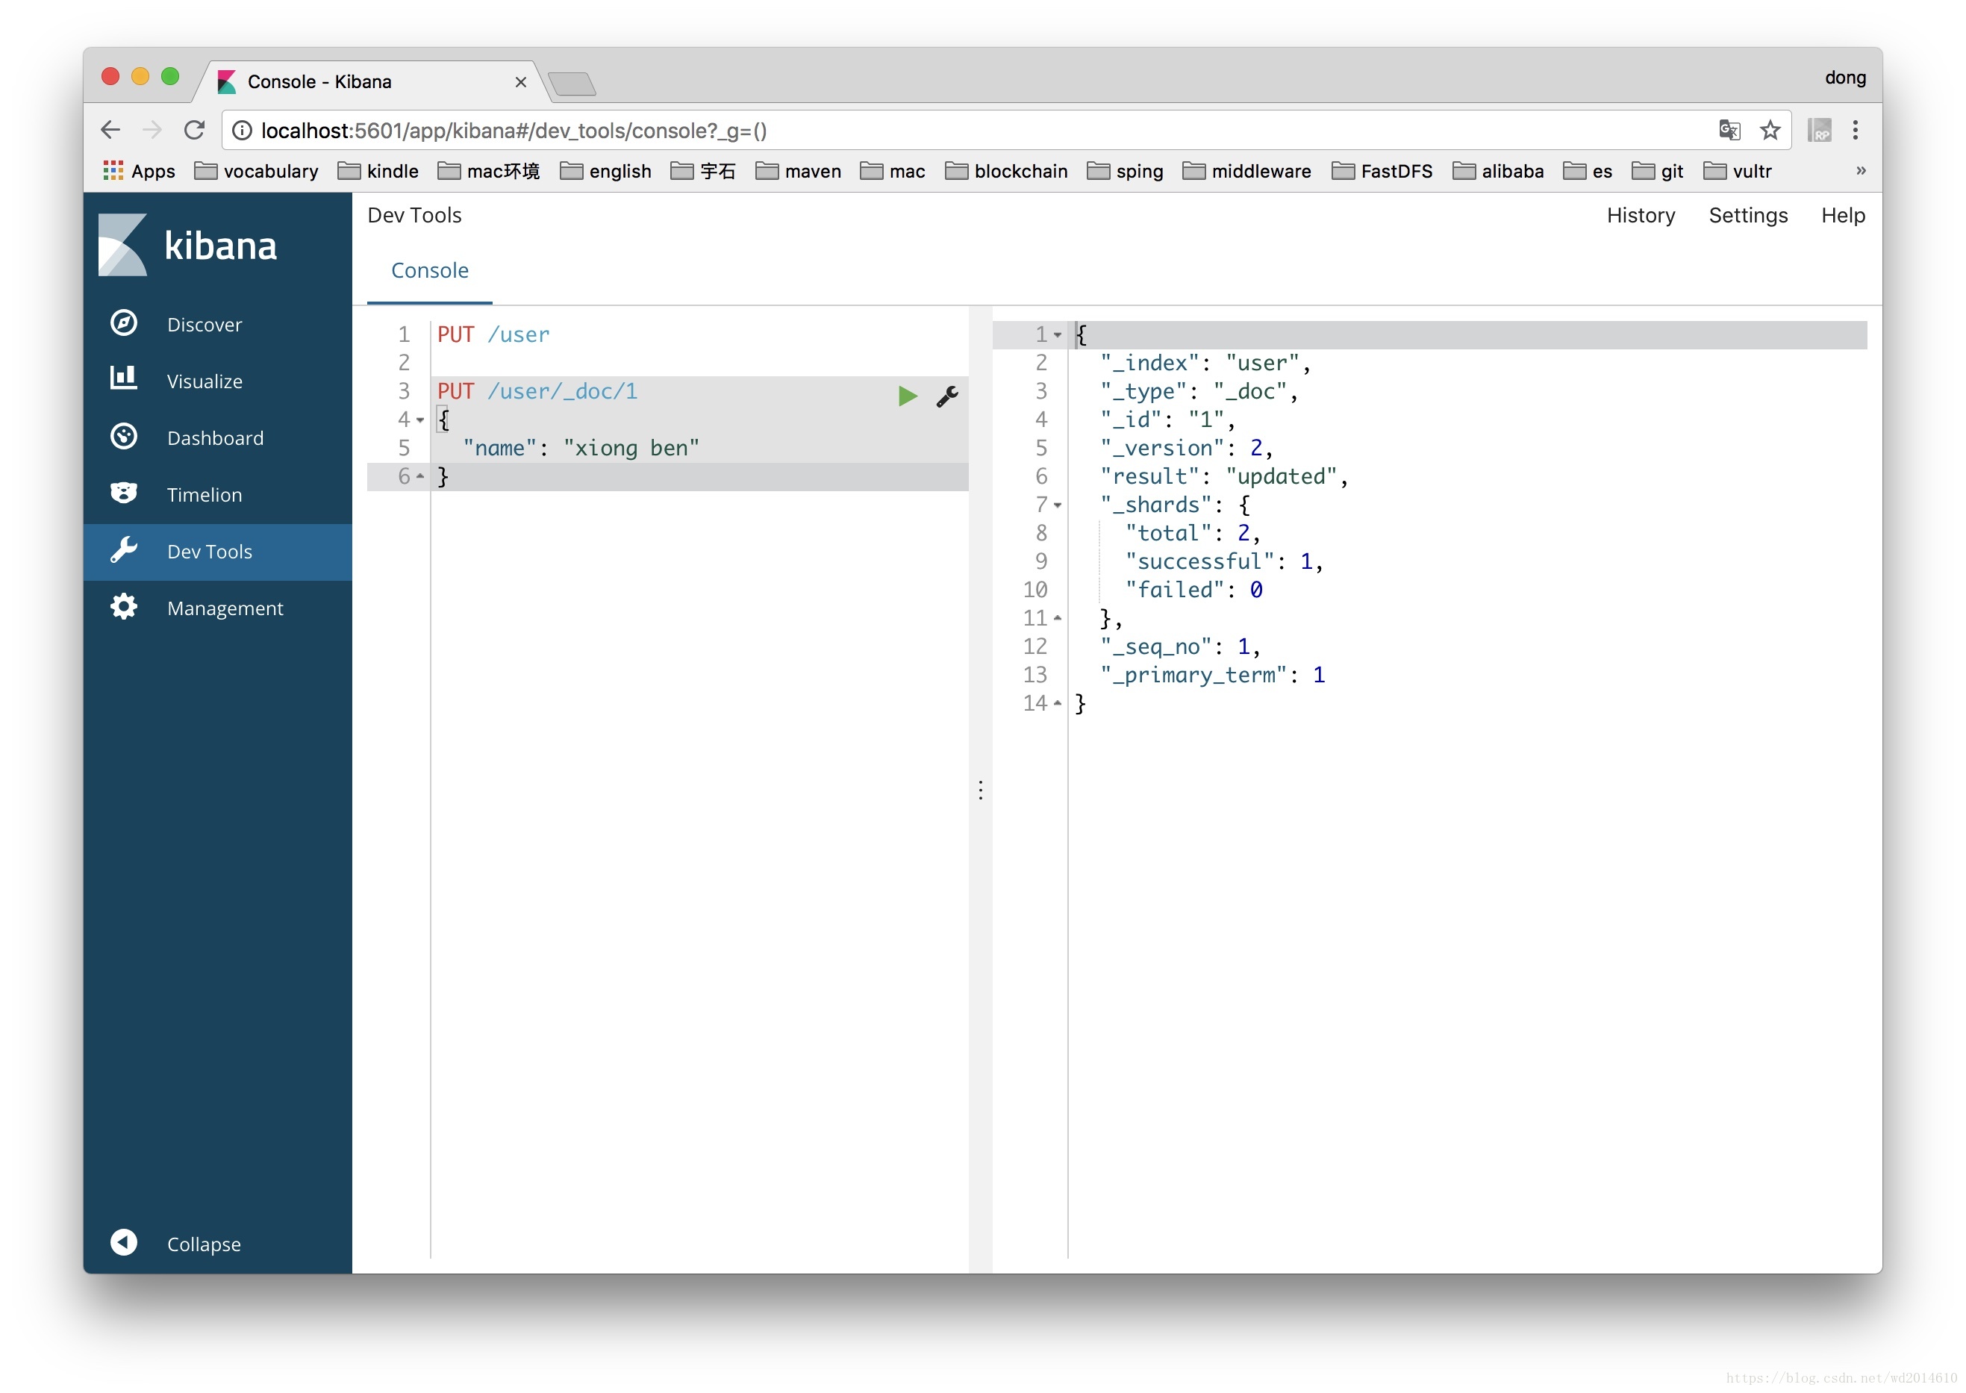Open the FastDFS bookmarks folder
Viewport: 1966px width, 1393px height.
pos(1382,171)
